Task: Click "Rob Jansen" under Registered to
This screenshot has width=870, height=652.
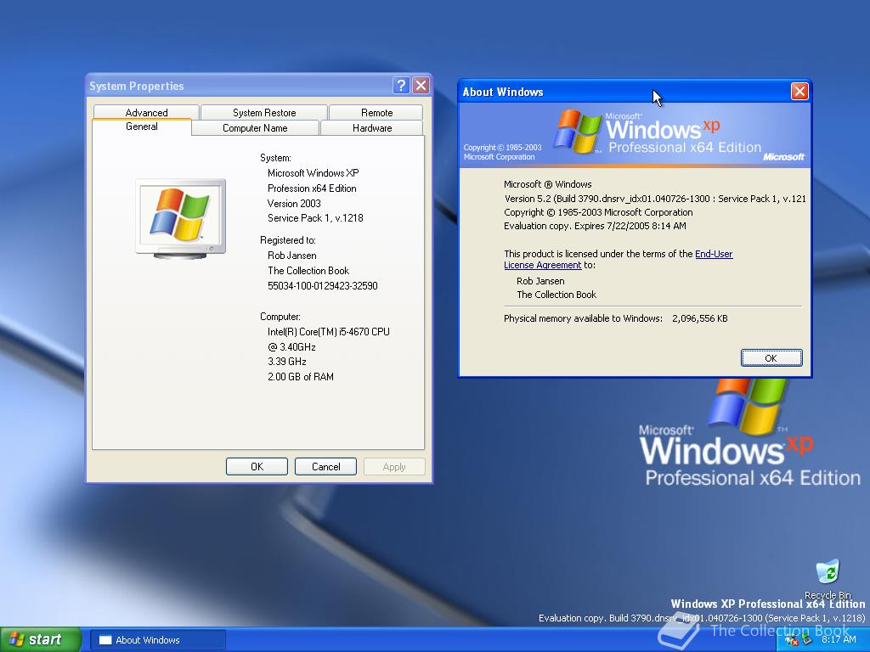Action: pos(292,256)
